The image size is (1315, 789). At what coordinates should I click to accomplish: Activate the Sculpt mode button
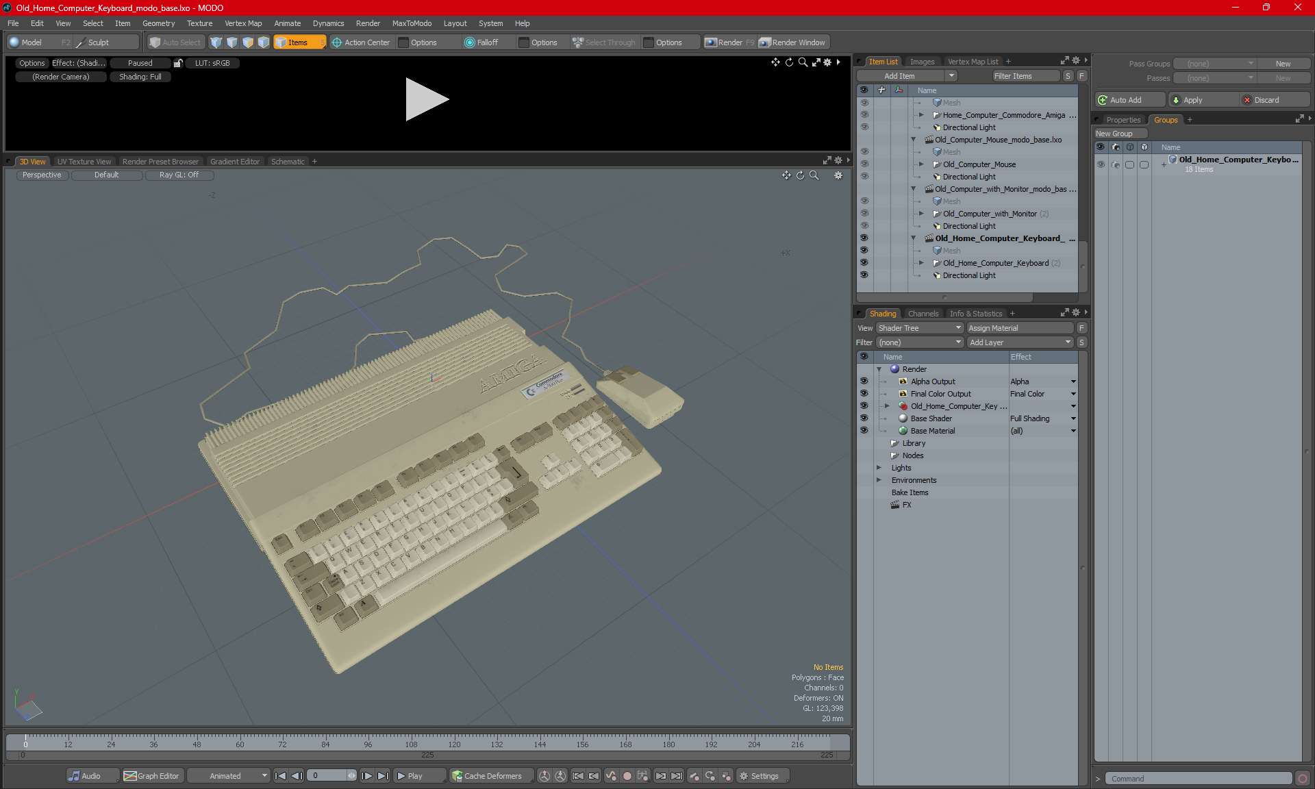pos(98,42)
